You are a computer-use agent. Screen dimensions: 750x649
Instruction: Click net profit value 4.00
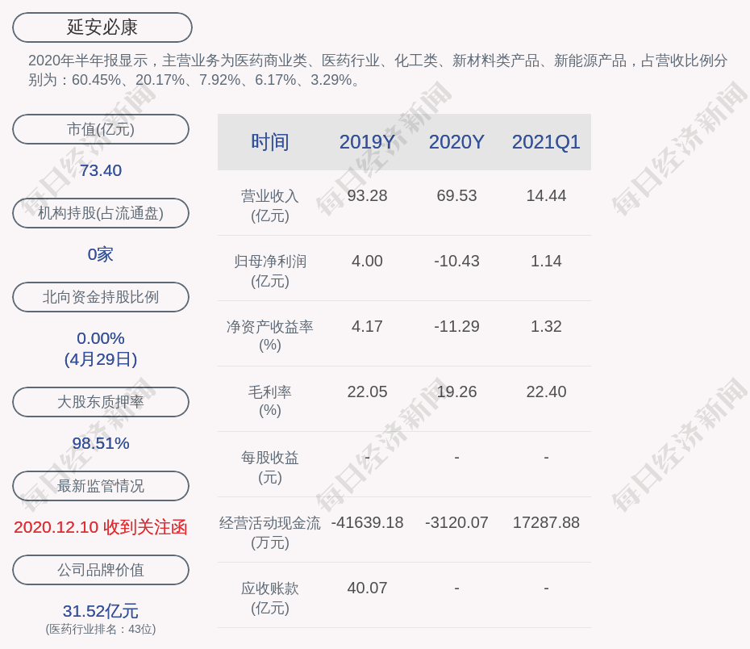point(367,261)
